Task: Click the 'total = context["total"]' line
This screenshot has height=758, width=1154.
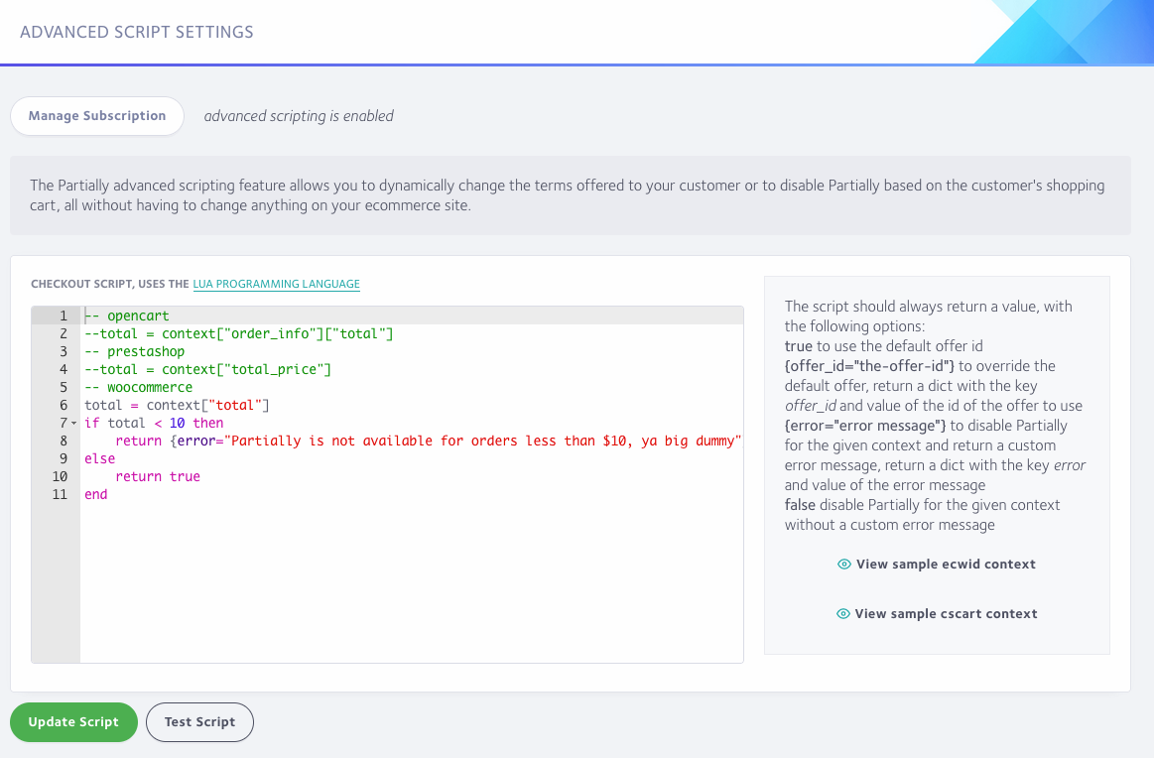Action: 177,405
